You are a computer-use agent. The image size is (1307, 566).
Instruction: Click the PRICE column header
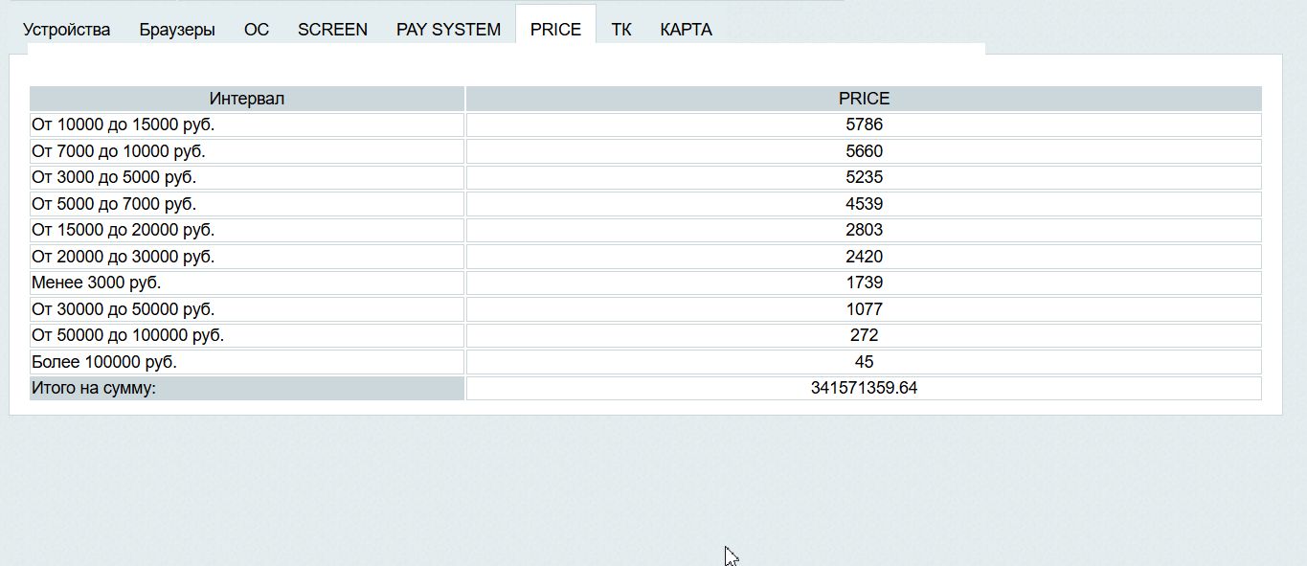[864, 99]
